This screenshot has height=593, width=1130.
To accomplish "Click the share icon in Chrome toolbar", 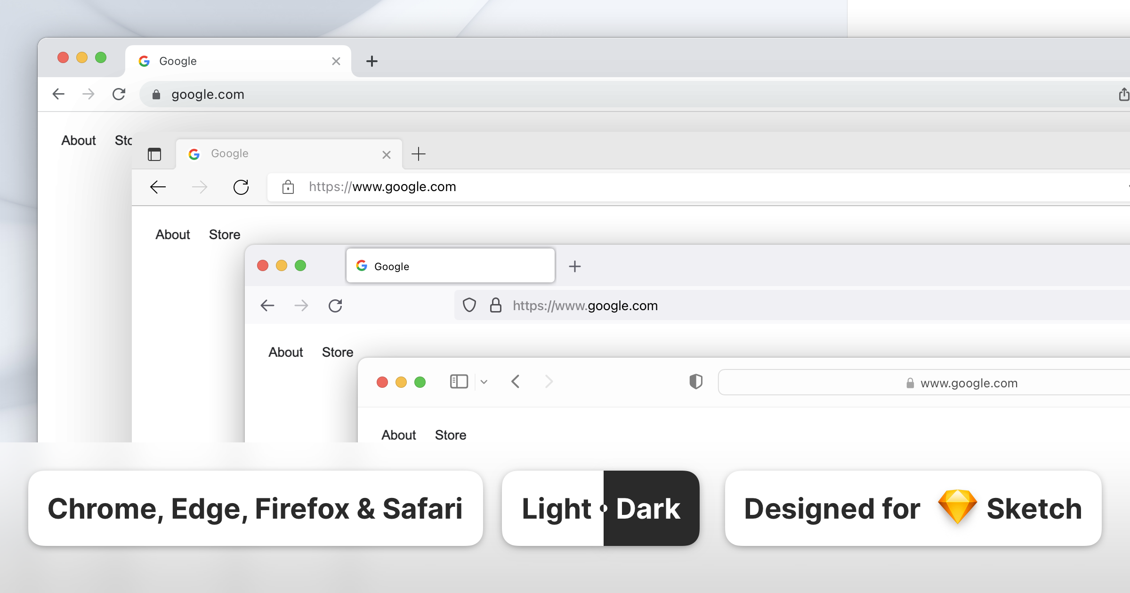I will [1123, 94].
